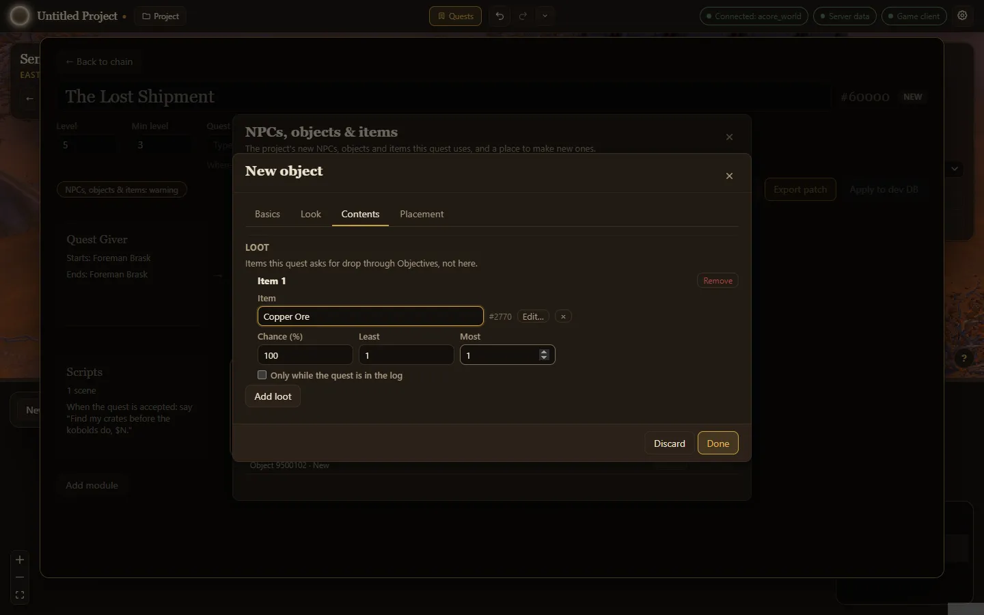The width and height of the screenshot is (984, 615).
Task: Click the Level input field showing 5
Action: pyautogui.click(x=87, y=145)
